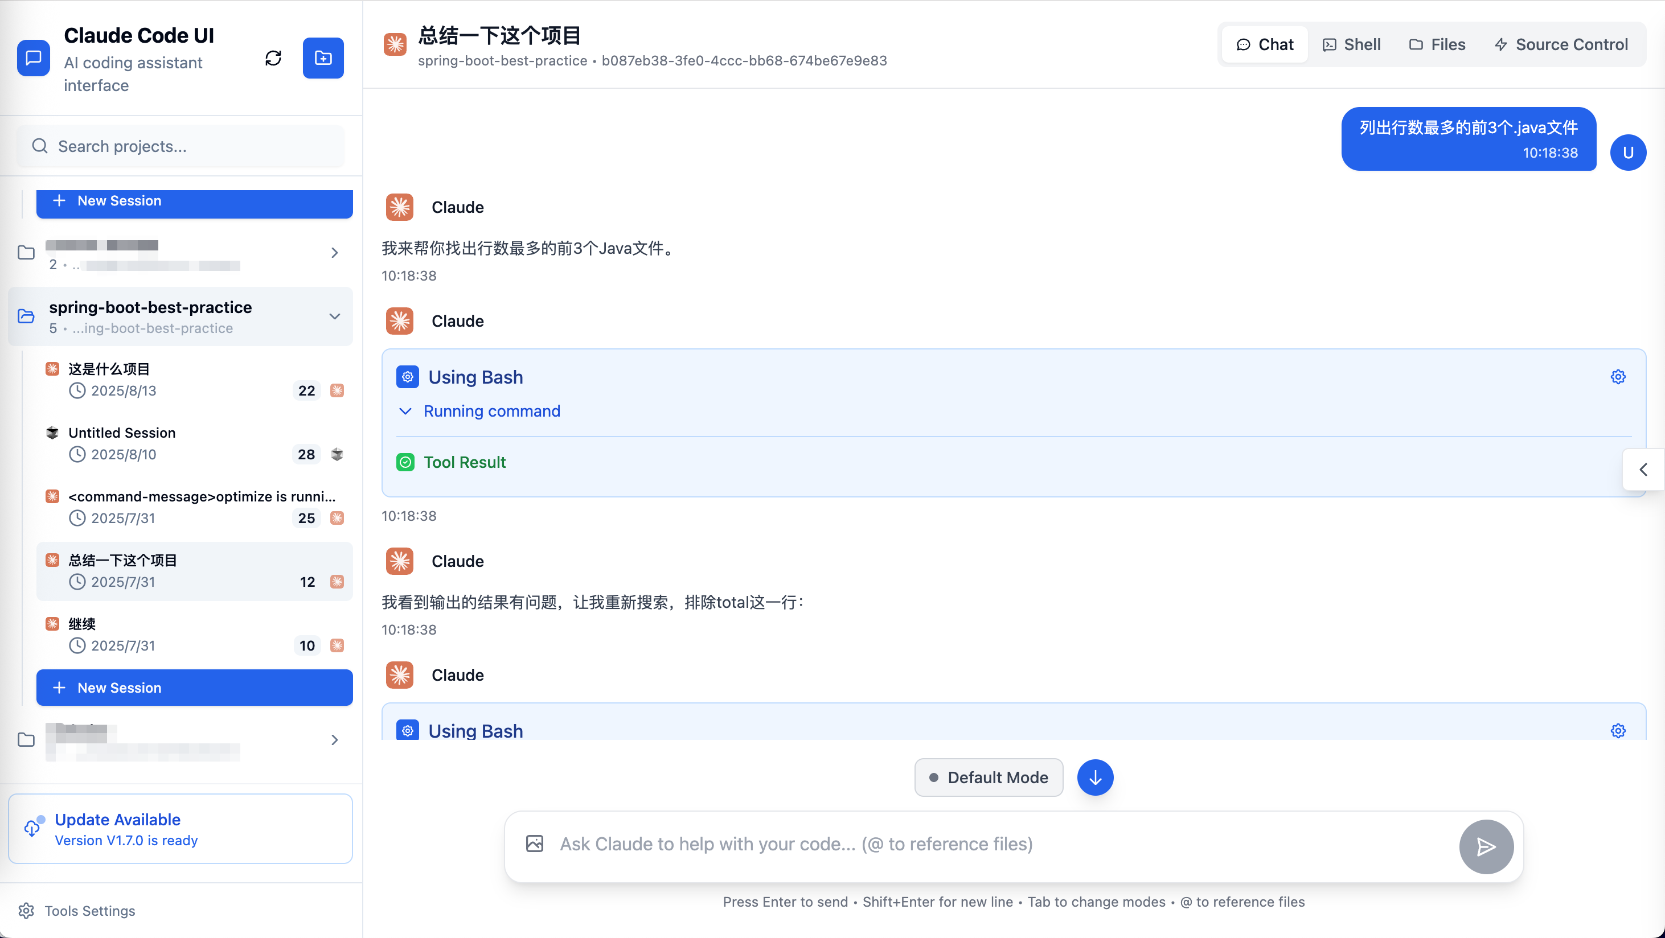Click the search magnifier icon
The image size is (1665, 938).
[x=40, y=146]
